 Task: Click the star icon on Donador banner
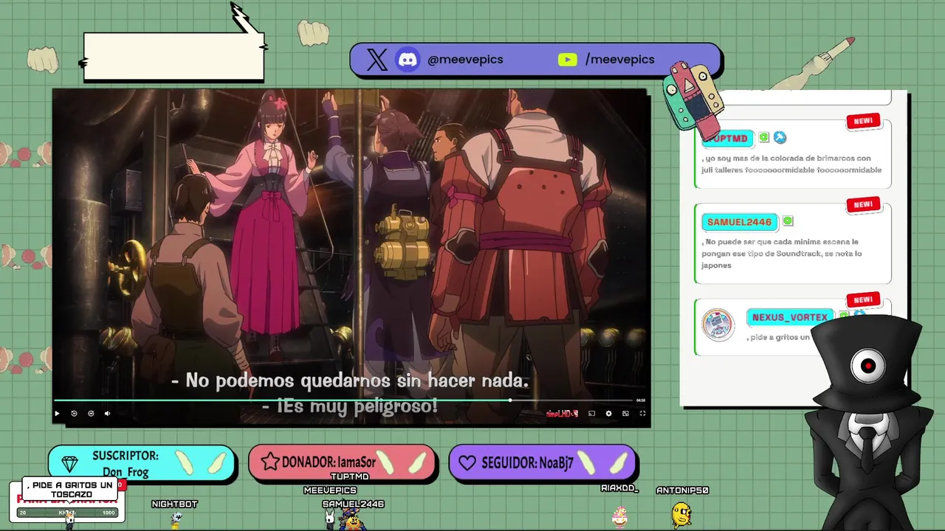pos(269,462)
